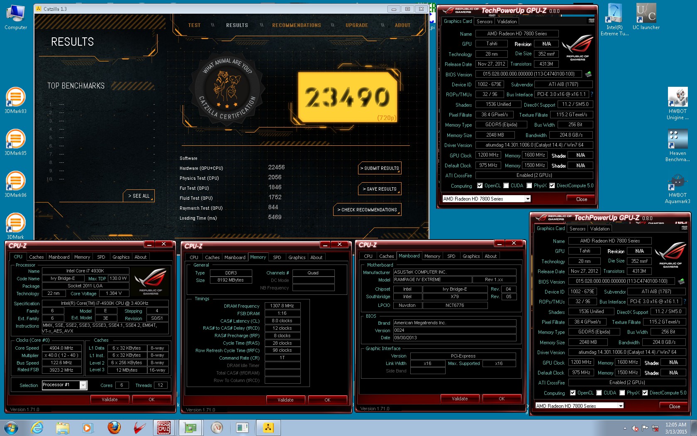This screenshot has width=697, height=436.
Task: Save BIOS via chip icon in lower GPU-Z
Action: pyautogui.click(x=681, y=282)
